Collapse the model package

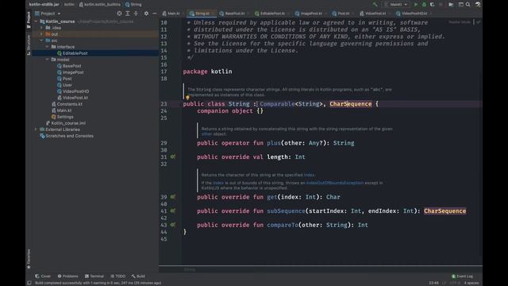[x=48, y=60]
